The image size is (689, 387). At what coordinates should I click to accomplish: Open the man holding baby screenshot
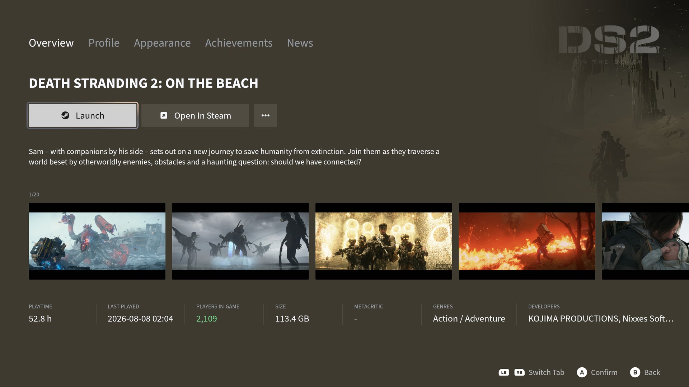(x=645, y=241)
